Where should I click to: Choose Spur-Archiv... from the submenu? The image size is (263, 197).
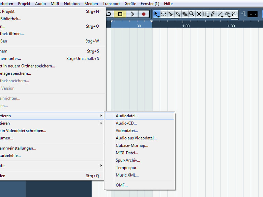tap(140, 160)
